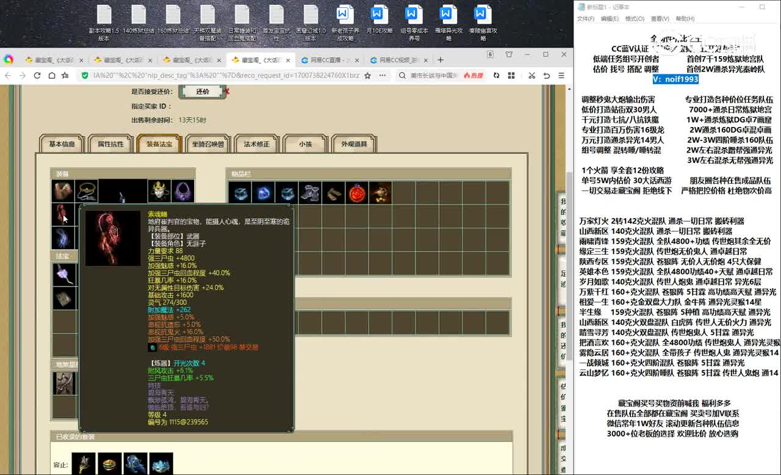Switch to the 小孩 tab
The image size is (781, 475).
pyautogui.click(x=306, y=144)
